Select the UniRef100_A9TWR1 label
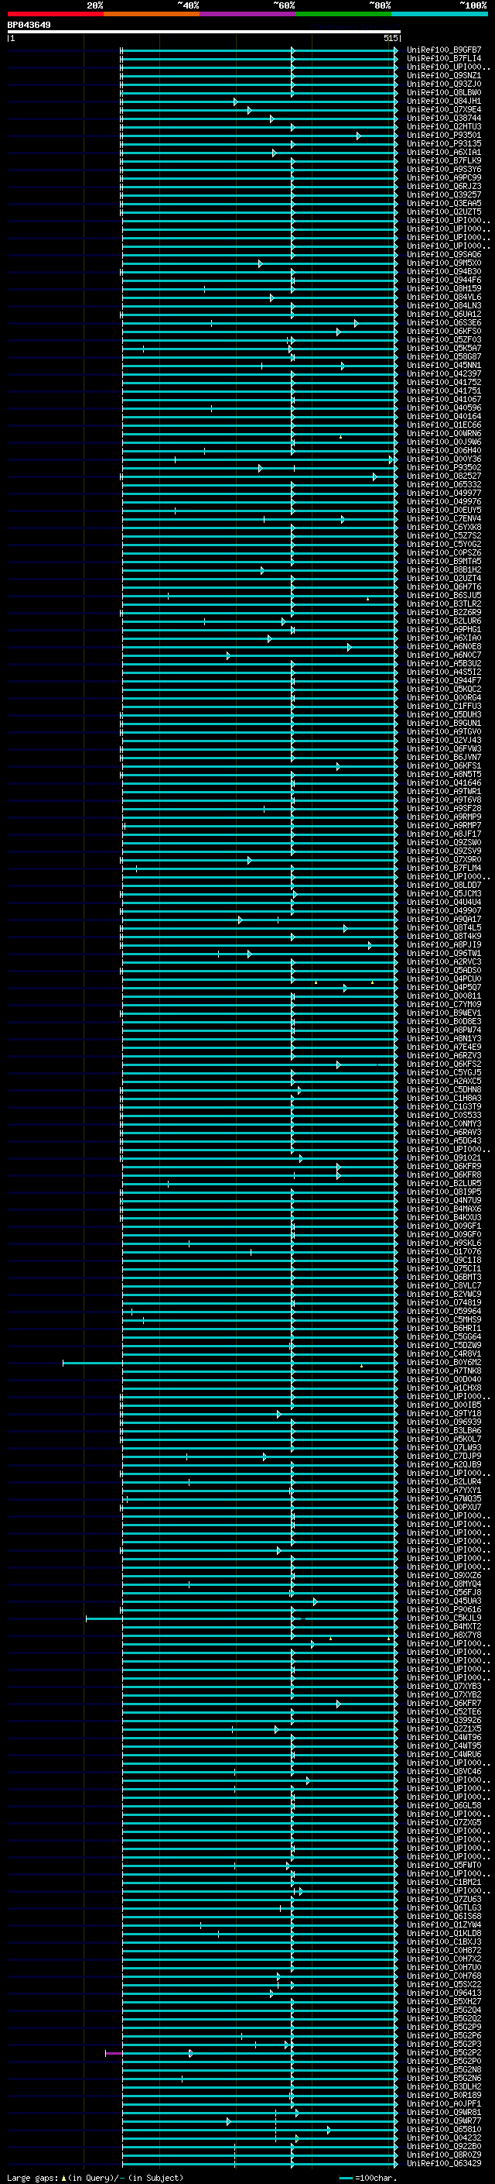This screenshot has width=495, height=2184. pos(444,791)
